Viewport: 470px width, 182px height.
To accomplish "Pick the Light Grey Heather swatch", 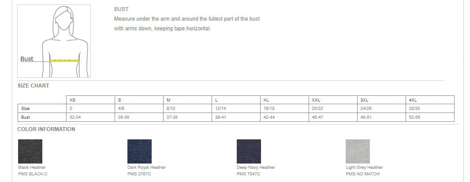I will click(x=358, y=151).
